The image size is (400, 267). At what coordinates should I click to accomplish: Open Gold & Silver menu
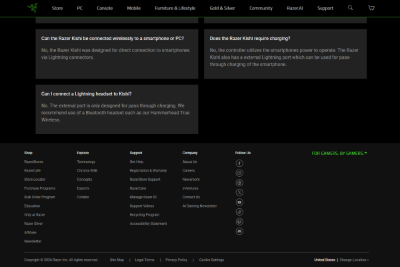pos(222,8)
